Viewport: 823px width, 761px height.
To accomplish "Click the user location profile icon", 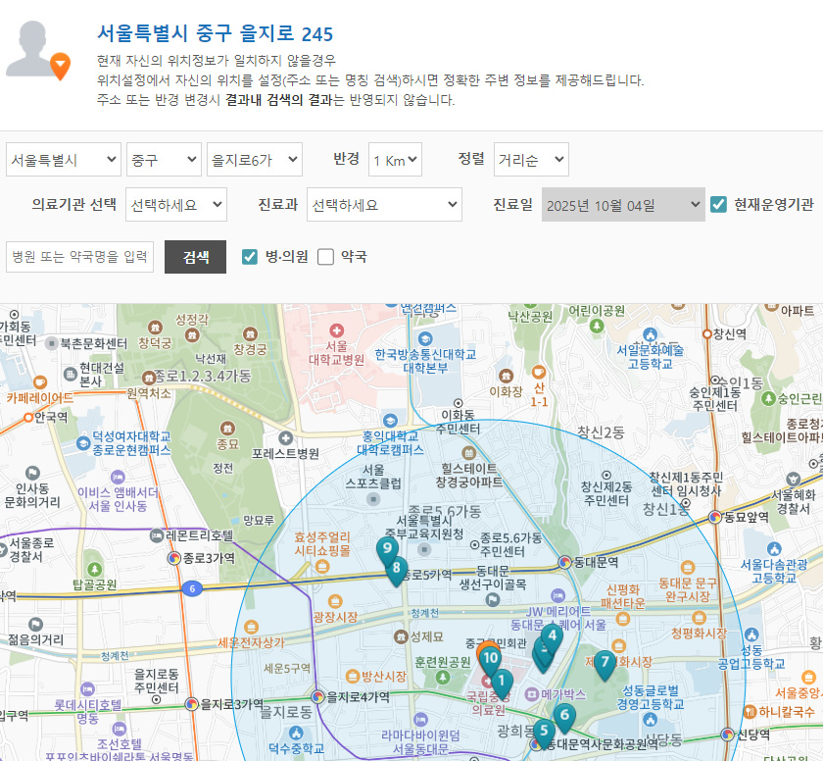I will point(38,50).
